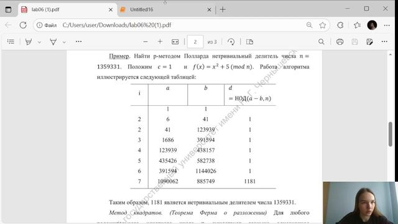Add this page to favorites
This screenshot has height=224, width=398.
click(x=323, y=25)
